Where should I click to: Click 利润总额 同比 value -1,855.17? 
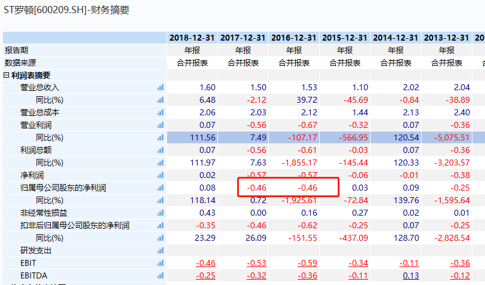[299, 163]
